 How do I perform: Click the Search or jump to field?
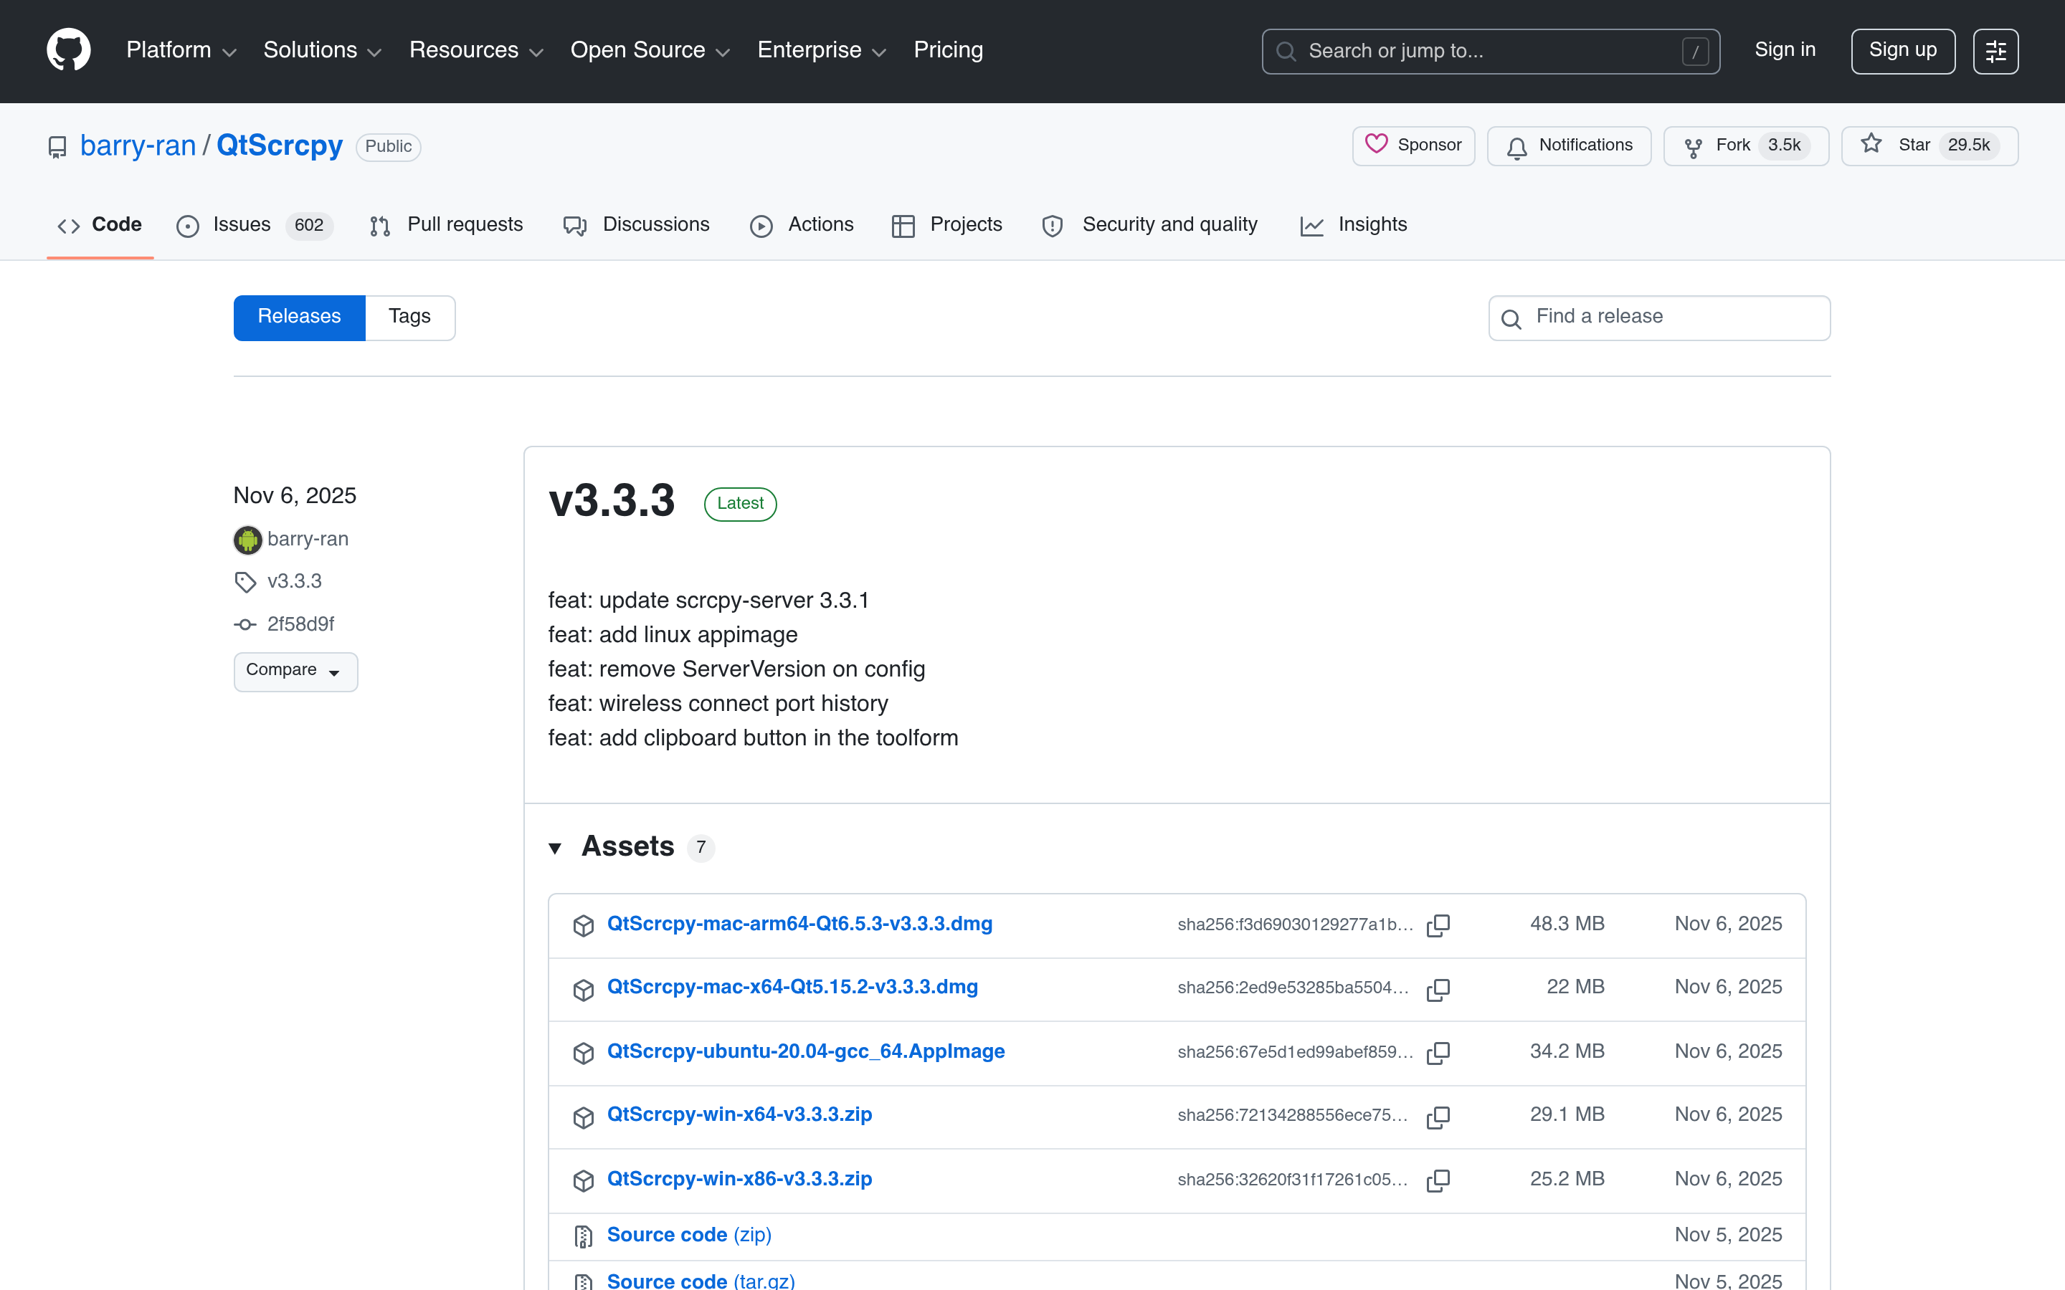1490,51
